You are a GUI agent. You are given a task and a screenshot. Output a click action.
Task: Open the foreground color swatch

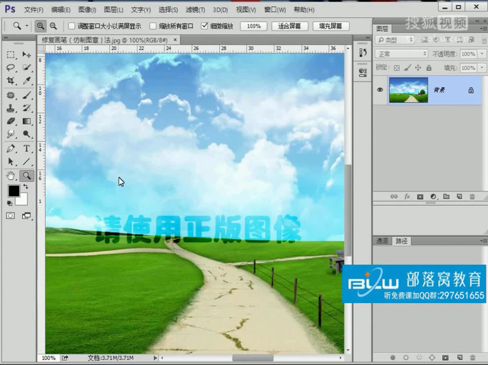tap(14, 191)
